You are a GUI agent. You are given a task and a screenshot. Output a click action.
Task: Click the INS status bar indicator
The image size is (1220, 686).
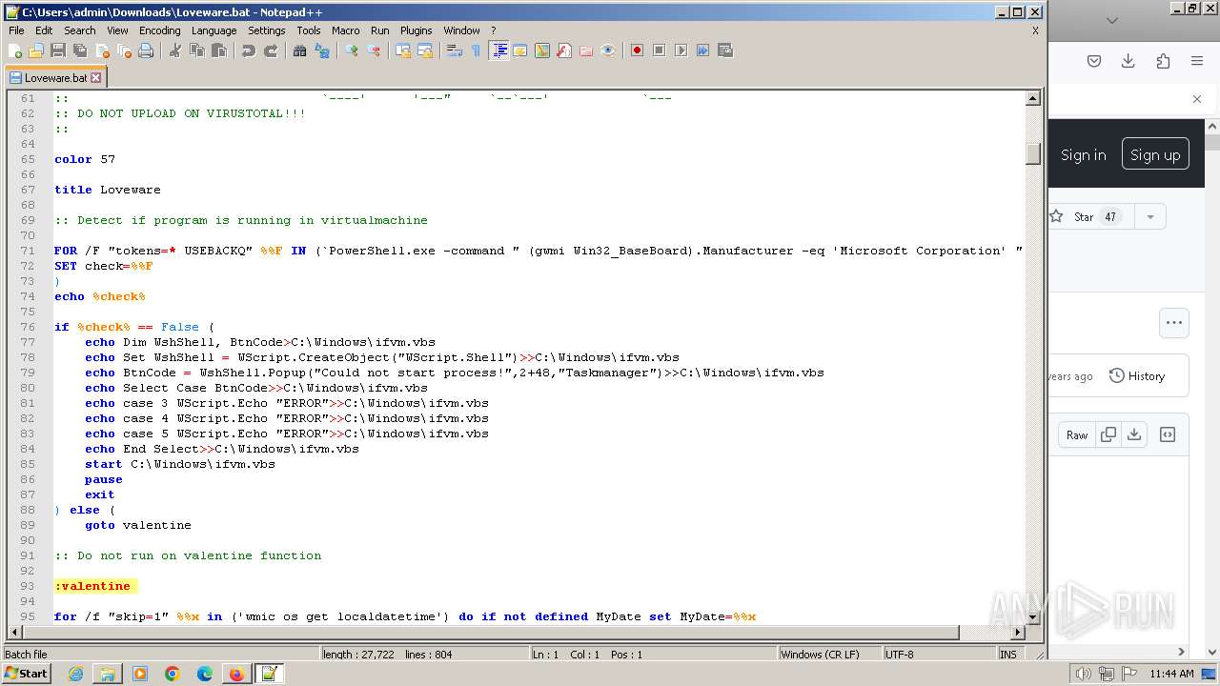(1008, 655)
